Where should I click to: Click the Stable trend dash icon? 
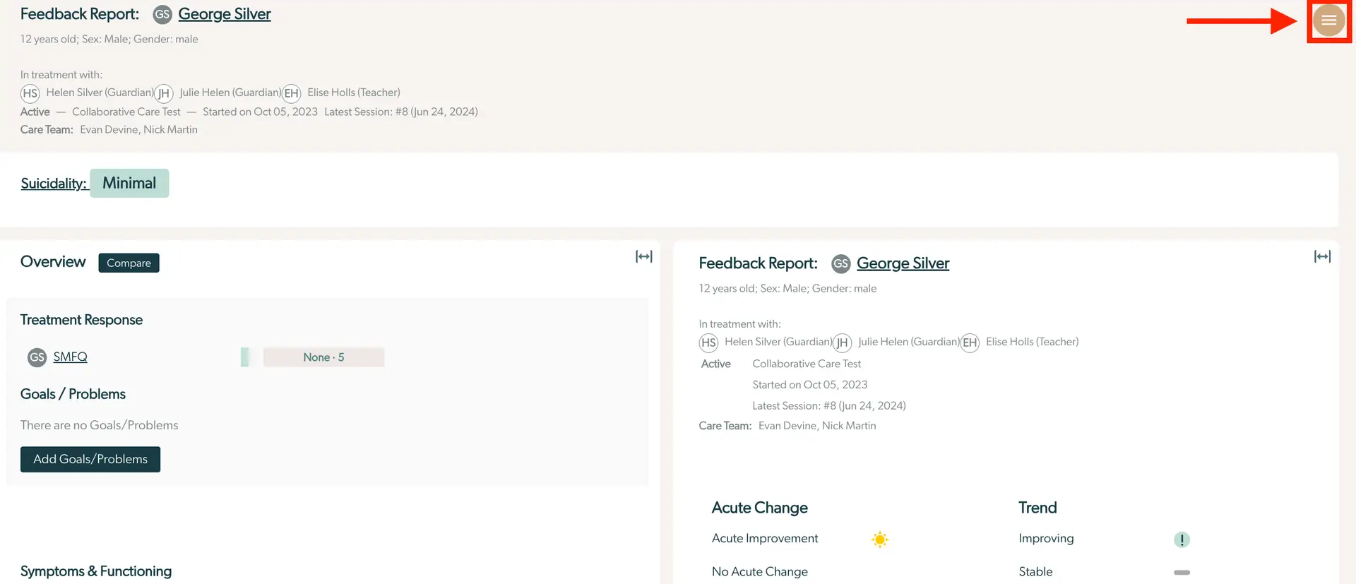tap(1182, 572)
